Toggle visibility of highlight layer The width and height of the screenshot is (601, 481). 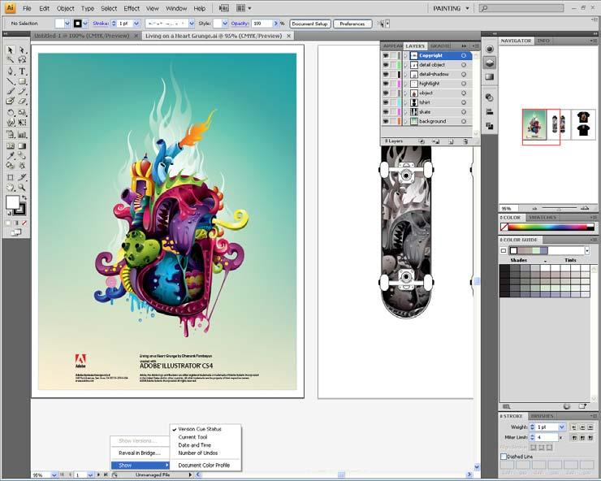click(386, 84)
